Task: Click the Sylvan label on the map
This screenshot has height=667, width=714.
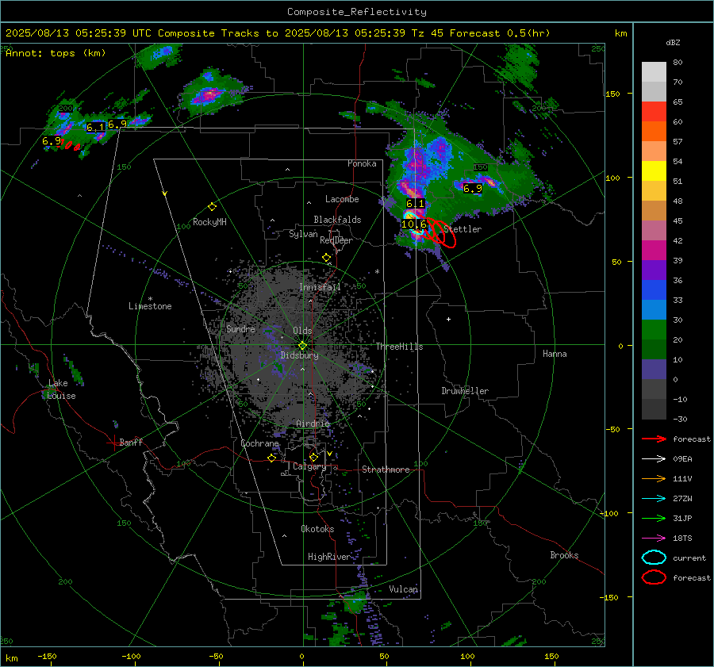Action: 303,234
